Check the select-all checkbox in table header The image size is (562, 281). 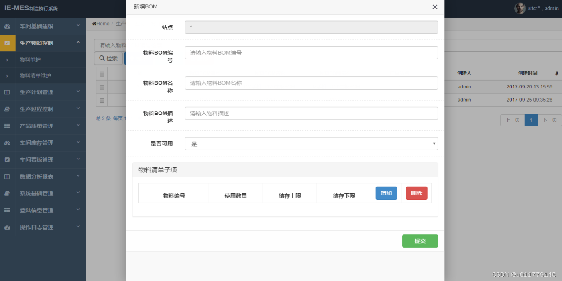pos(102,73)
